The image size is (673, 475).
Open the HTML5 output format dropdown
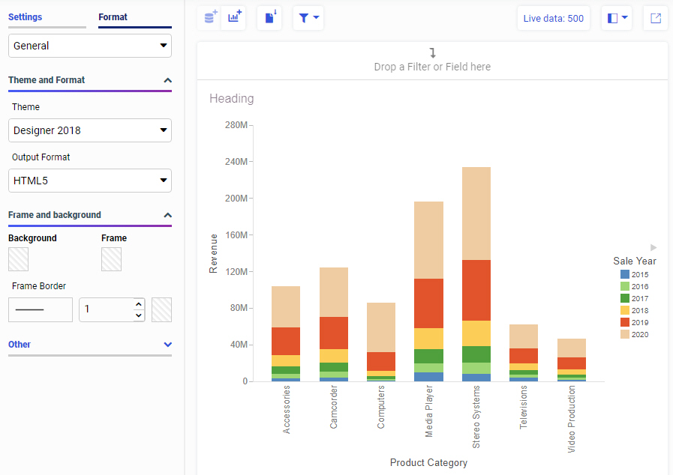tap(90, 181)
